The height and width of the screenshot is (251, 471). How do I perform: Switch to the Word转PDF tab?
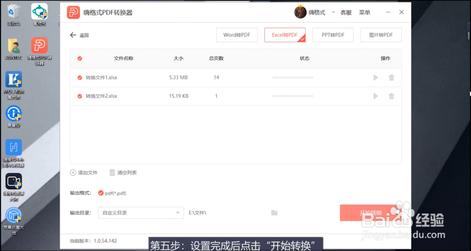coord(237,35)
